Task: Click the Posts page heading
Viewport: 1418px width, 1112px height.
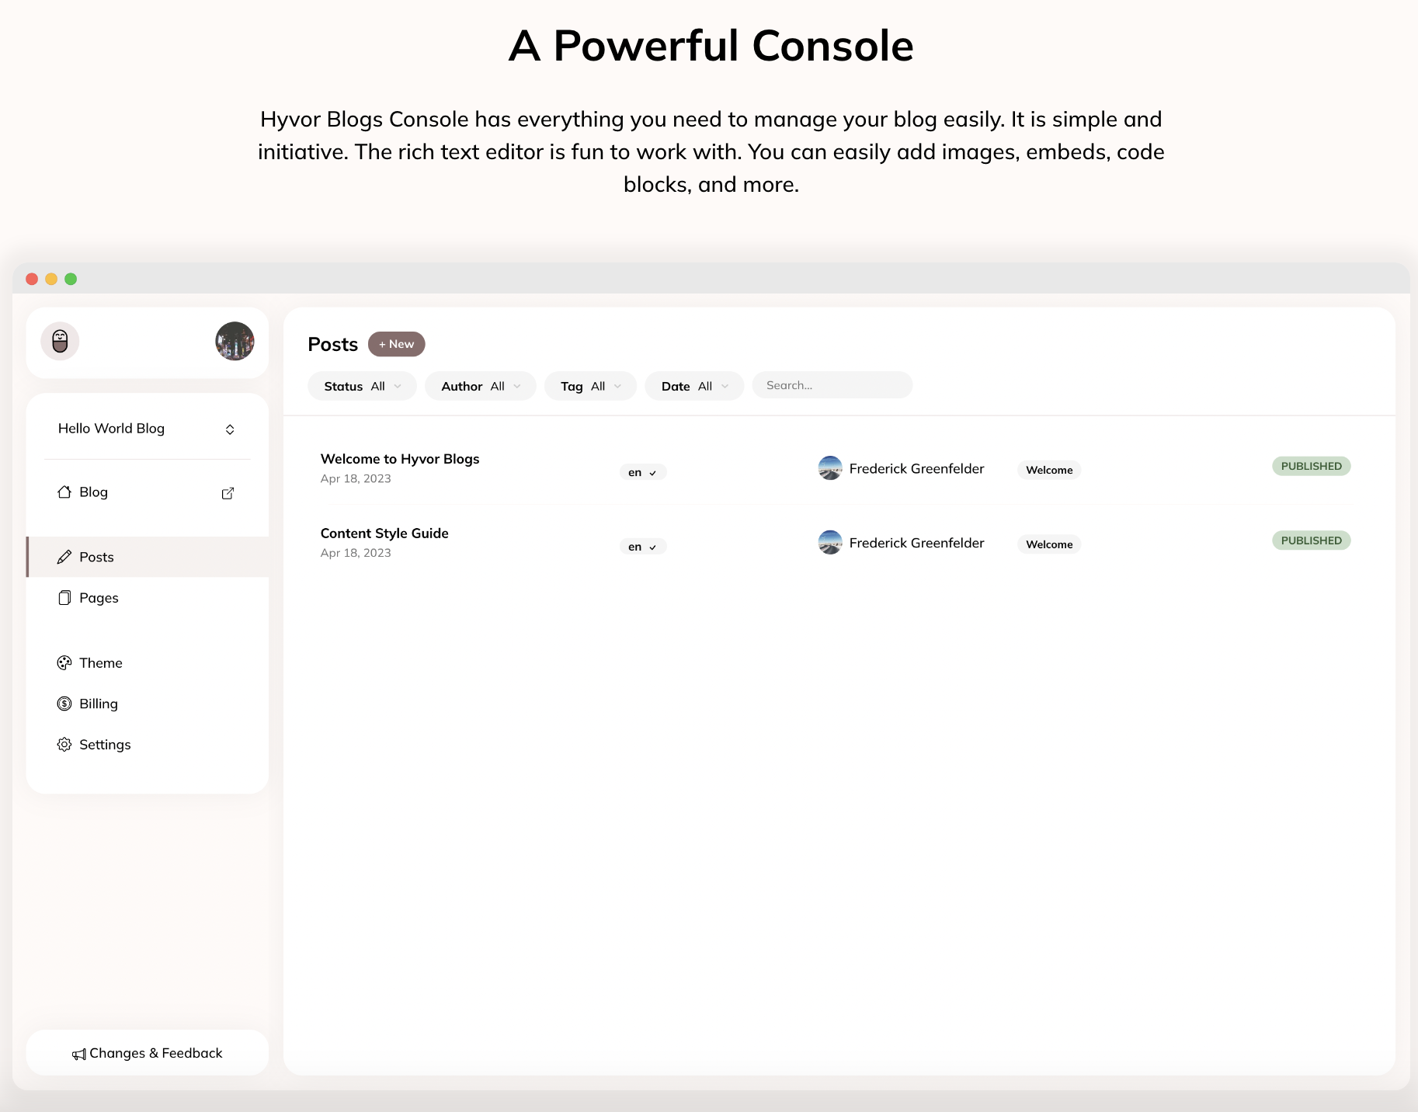Action: tap(332, 344)
